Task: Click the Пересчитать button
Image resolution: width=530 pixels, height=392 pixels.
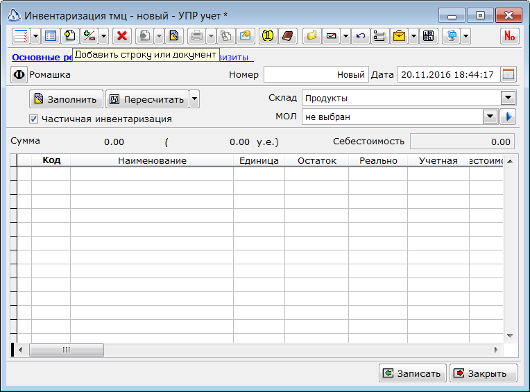Action: click(147, 99)
